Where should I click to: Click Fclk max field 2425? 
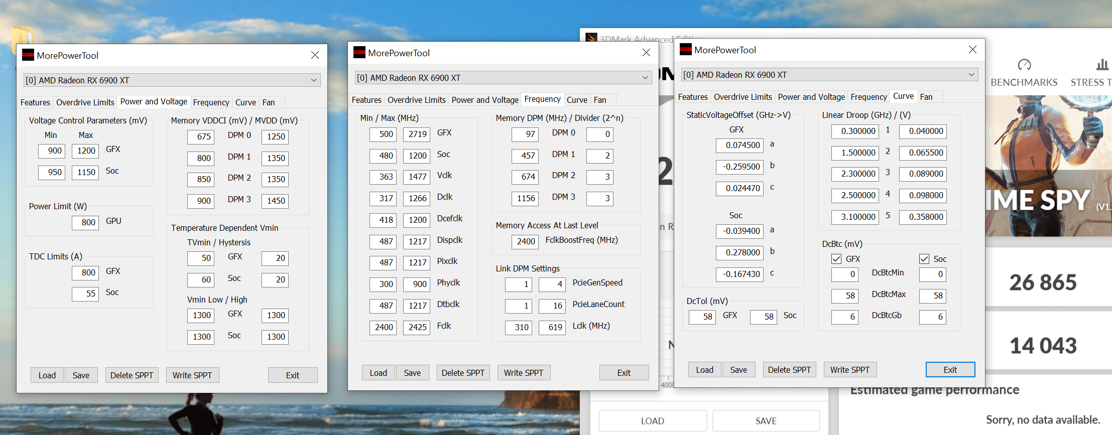coord(417,327)
